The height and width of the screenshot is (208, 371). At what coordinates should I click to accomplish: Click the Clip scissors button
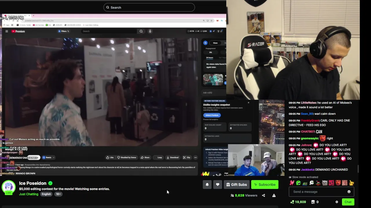187,157
